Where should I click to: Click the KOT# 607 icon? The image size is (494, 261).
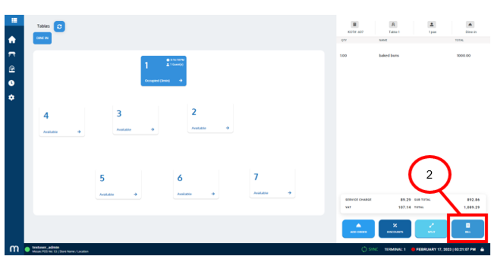click(x=354, y=26)
